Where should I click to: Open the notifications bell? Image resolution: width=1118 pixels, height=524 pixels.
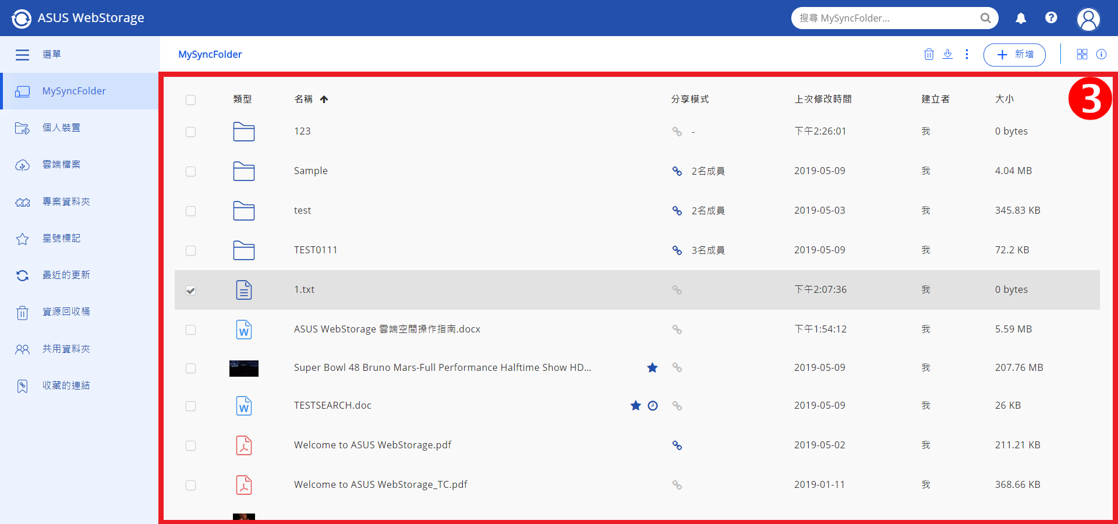click(x=1021, y=18)
